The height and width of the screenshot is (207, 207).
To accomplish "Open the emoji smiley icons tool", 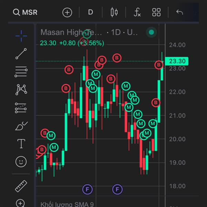I will (x=21, y=162).
